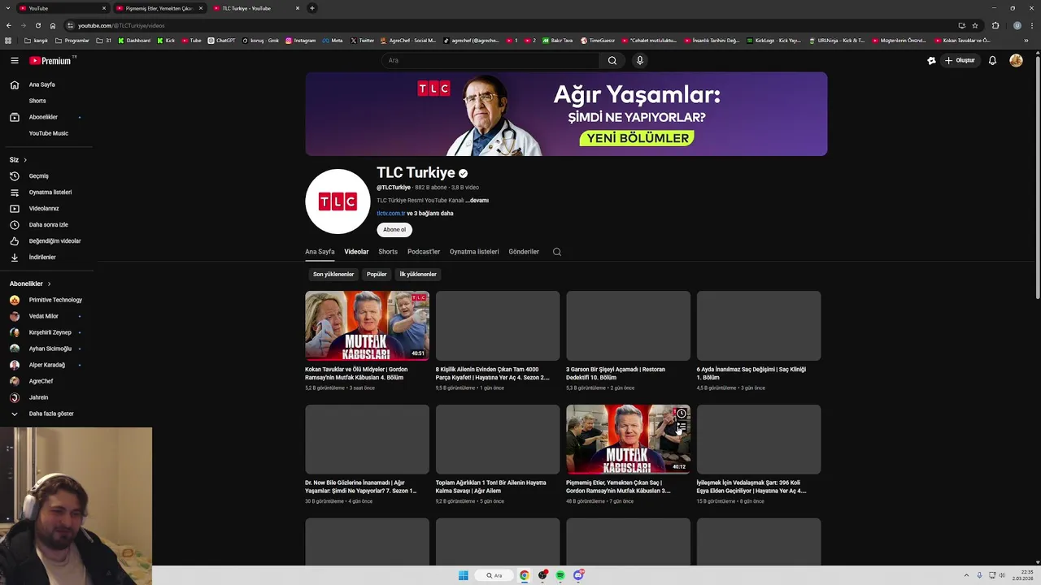Open the Windows Start menu
1041x585 pixels.
(x=463, y=575)
